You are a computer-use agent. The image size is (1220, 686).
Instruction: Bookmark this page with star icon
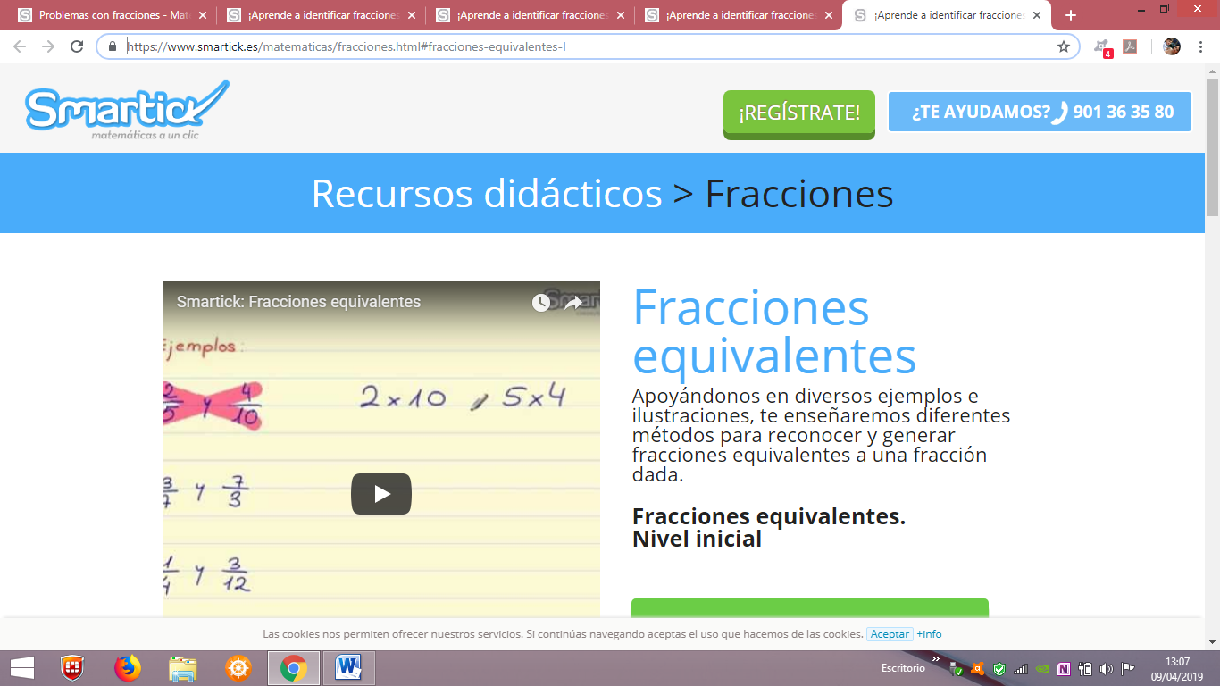[1064, 46]
